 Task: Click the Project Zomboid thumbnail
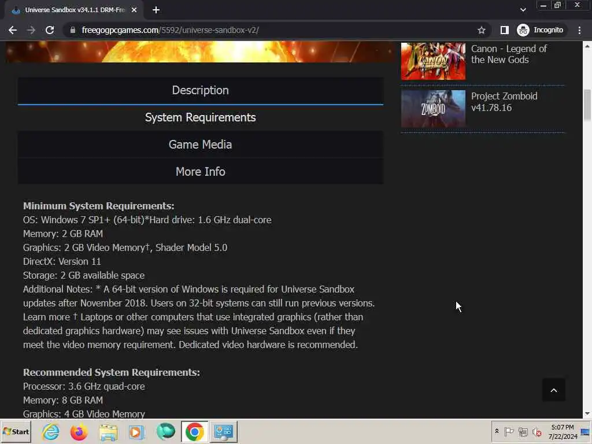tap(433, 109)
